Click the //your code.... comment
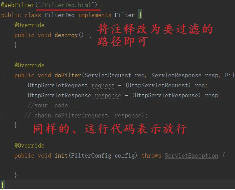 coord(54,105)
